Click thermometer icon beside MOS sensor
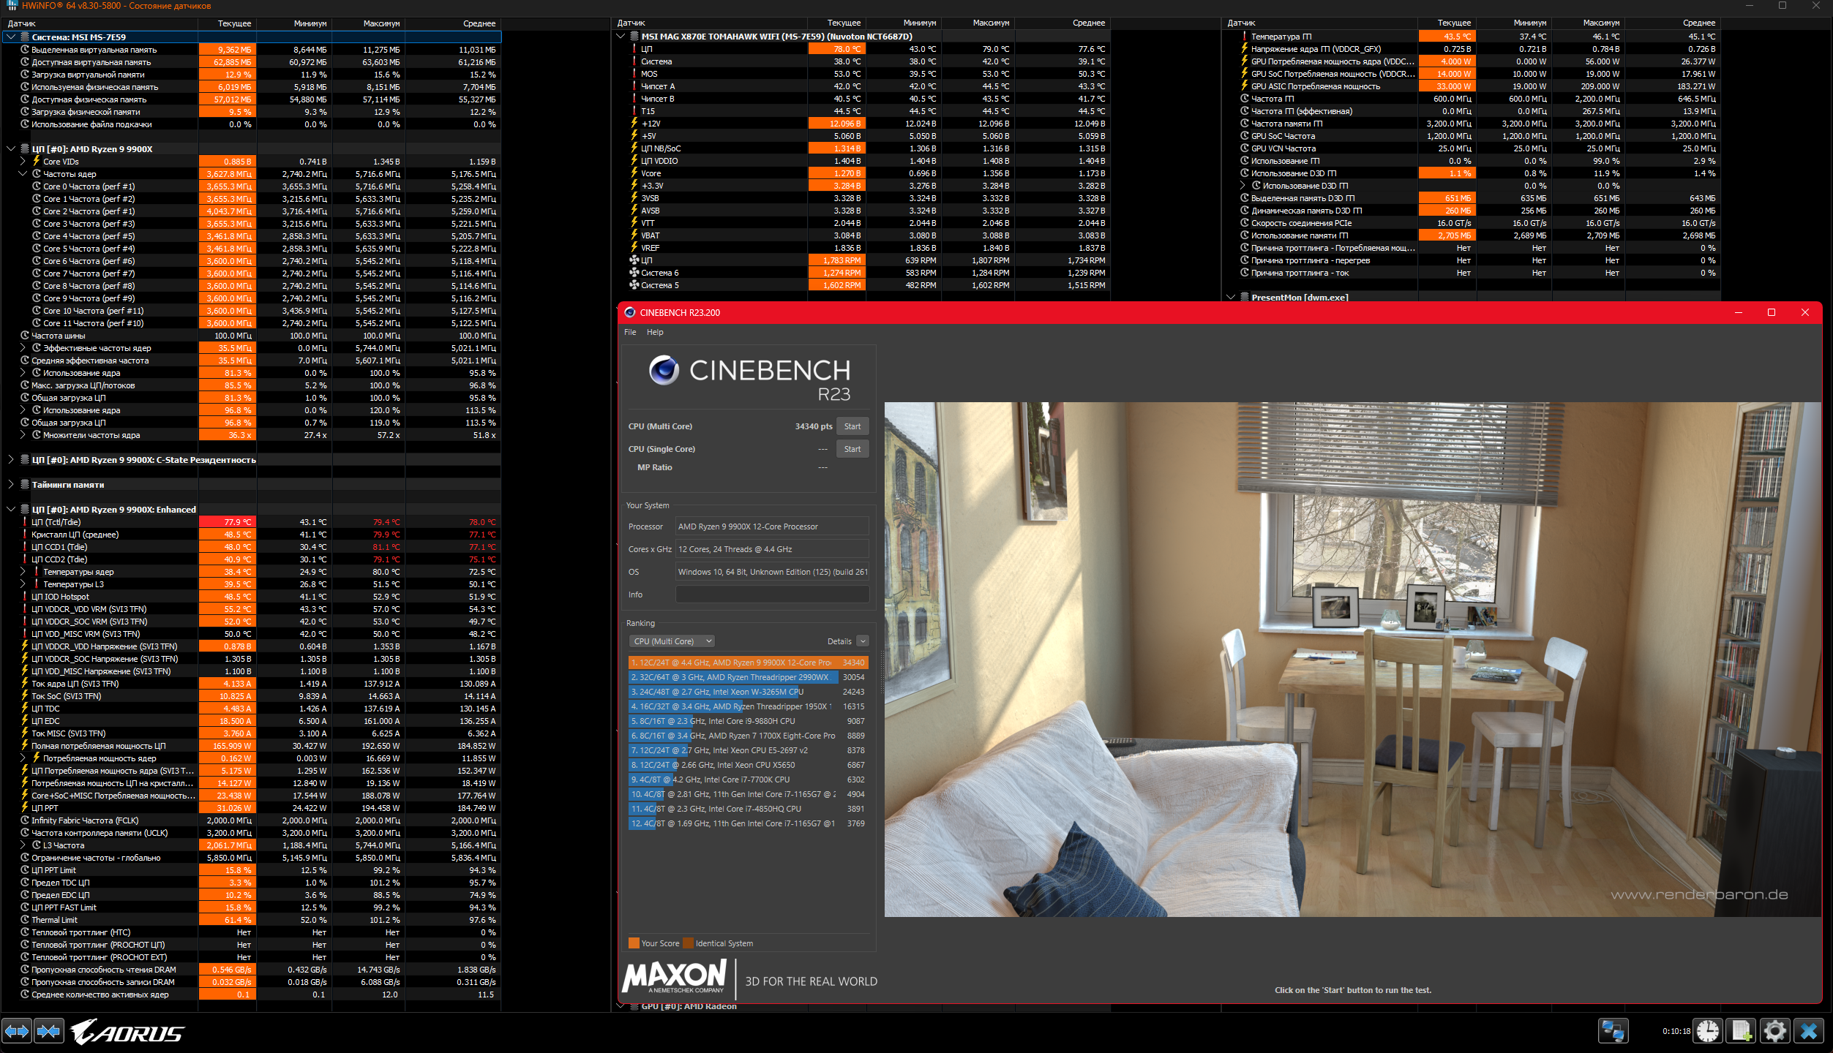The image size is (1833, 1053). [x=634, y=74]
